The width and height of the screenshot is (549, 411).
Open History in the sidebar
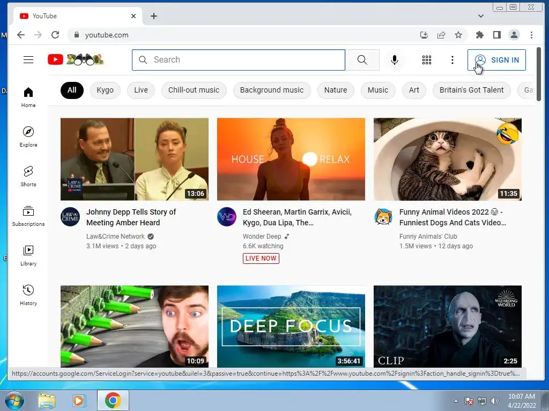[28, 295]
